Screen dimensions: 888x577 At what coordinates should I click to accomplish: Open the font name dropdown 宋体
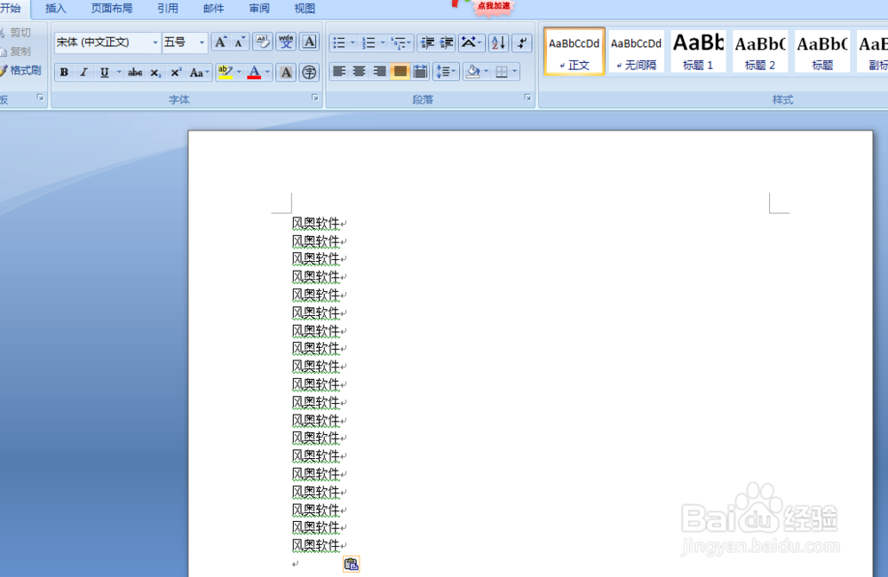coord(155,43)
